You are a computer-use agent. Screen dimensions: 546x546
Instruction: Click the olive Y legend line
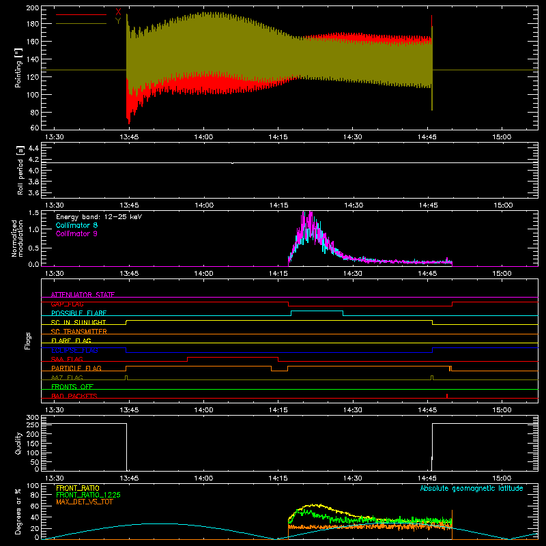pyautogui.click(x=81, y=23)
